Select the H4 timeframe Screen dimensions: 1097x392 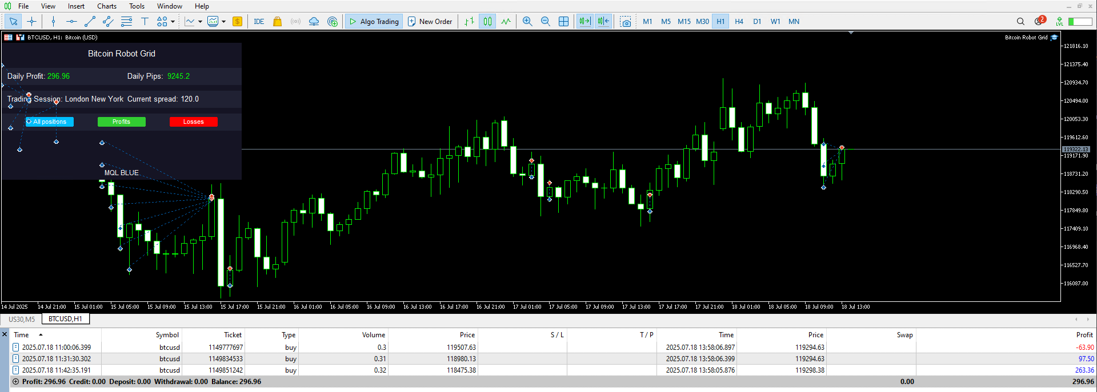click(x=739, y=22)
